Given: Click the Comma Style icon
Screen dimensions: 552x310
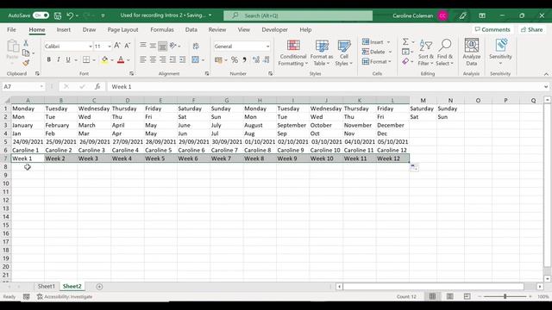Looking at the screenshot, I should click(244, 60).
